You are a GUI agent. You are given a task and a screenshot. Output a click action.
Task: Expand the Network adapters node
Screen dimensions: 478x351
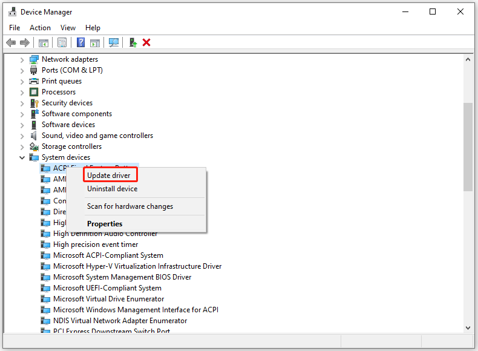pyautogui.click(x=22, y=60)
